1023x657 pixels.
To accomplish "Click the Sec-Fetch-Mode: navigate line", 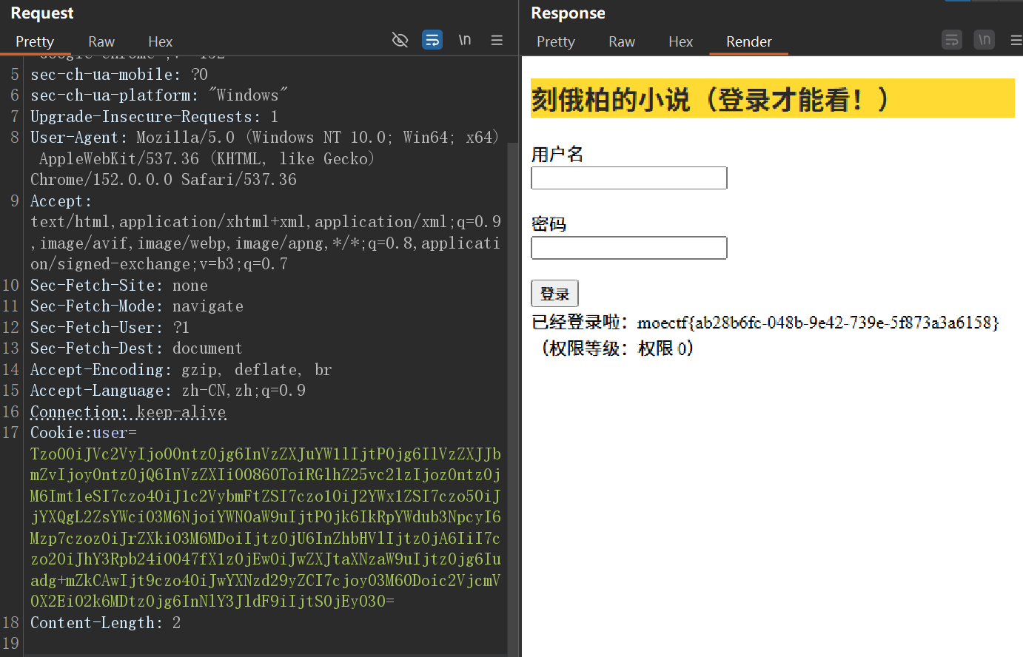I will pos(137,306).
